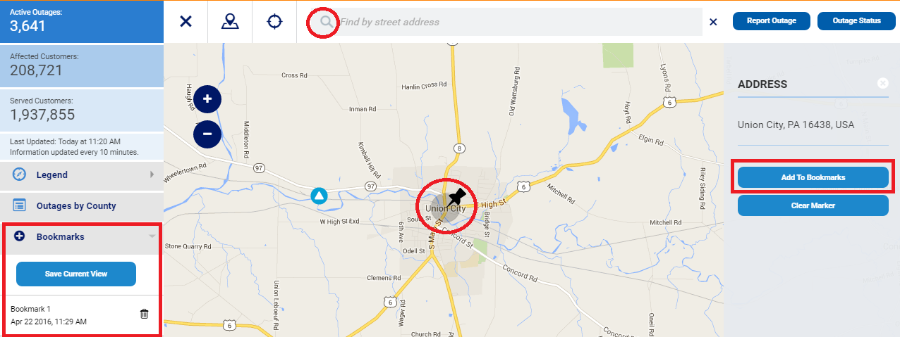This screenshot has height=337, width=900.
Task: Close the Address panel with the round X
Action: pyautogui.click(x=882, y=83)
